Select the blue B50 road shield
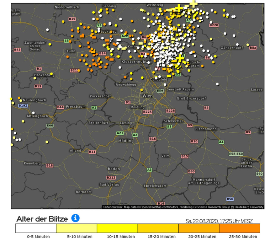The width and height of the screenshot is (275, 241). 230,199
